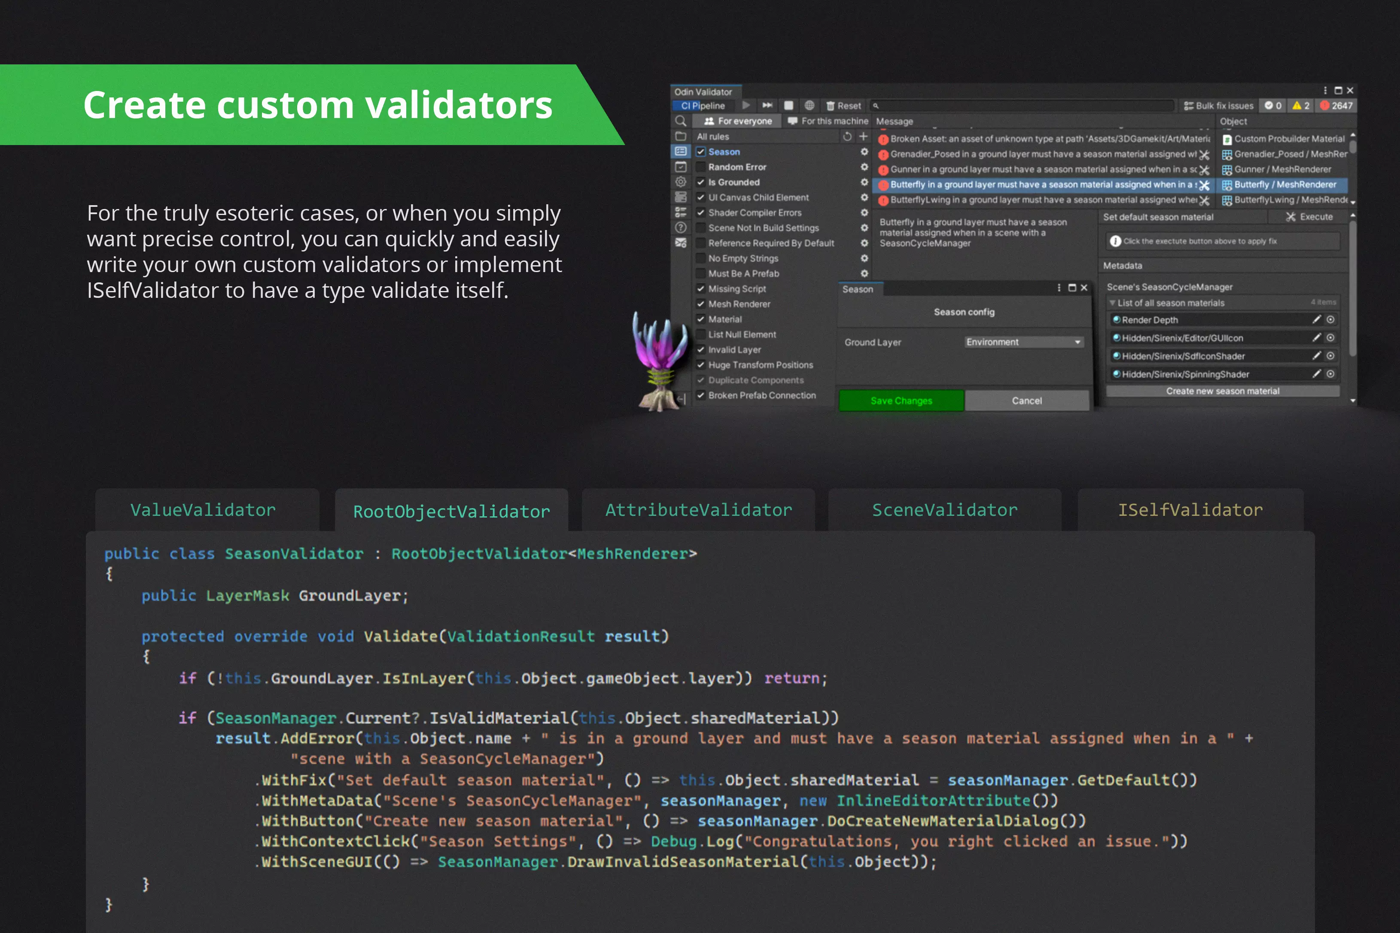Image resolution: width=1400 pixels, height=933 pixels.
Task: Toggle the Broken Prefab Connection checkbox
Action: [700, 395]
